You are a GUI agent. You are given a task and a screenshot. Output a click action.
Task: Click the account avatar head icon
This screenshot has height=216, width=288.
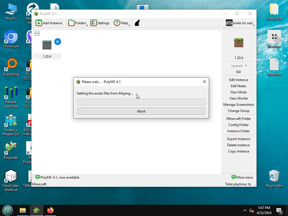pos(229,23)
